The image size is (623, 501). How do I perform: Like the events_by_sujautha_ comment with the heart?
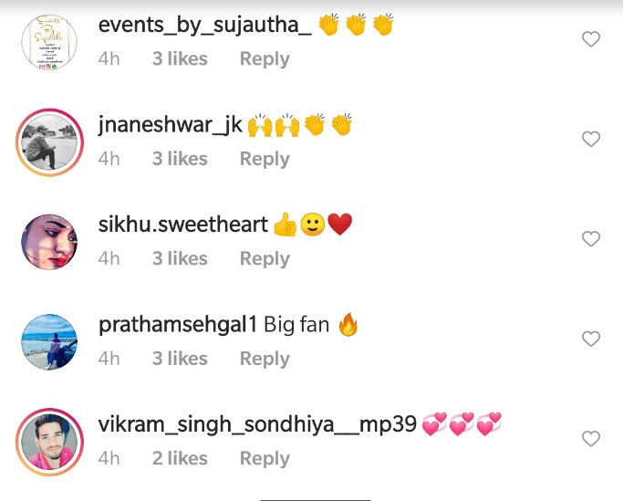coord(591,39)
